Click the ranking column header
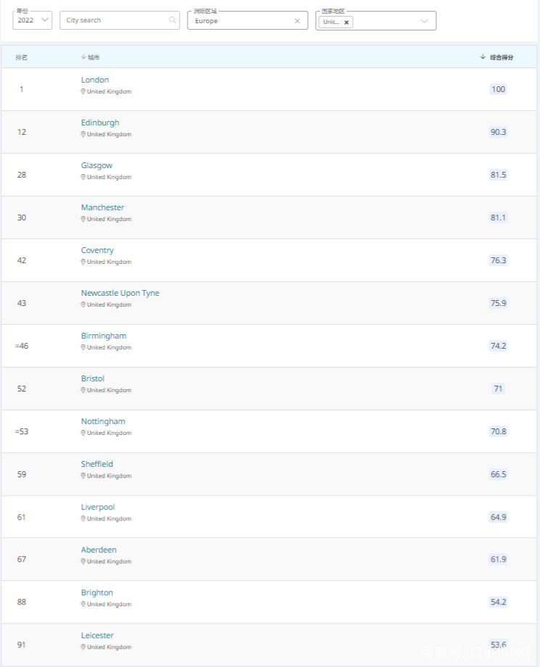Screen dimensions: 540x667 [x=22, y=57]
